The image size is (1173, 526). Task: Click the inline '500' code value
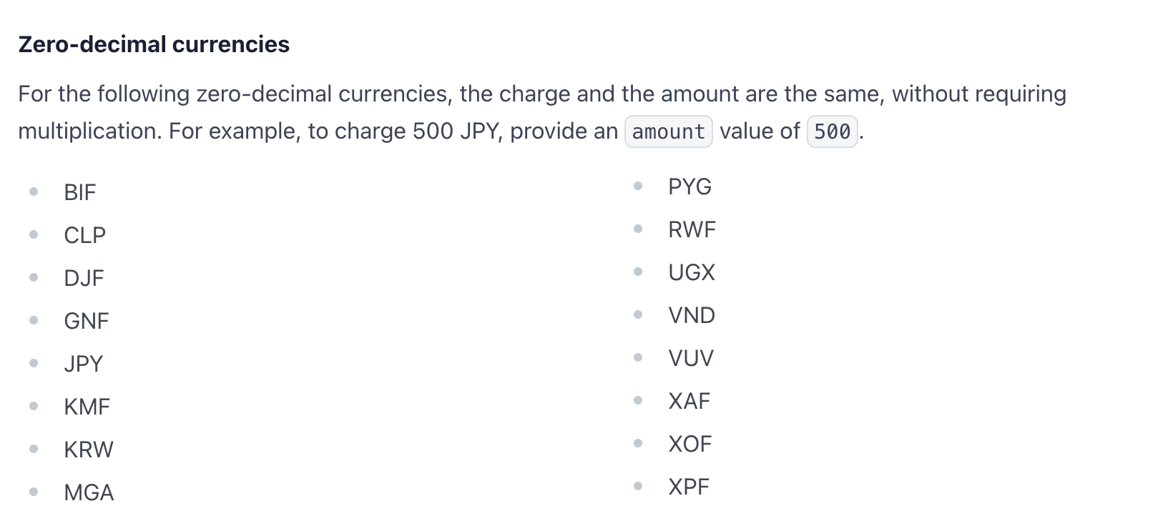(x=833, y=131)
